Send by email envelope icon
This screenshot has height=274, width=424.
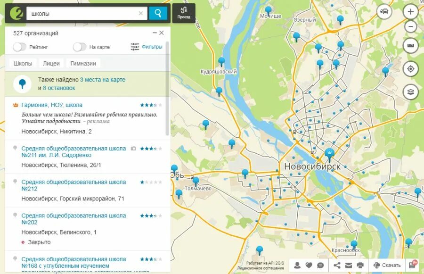coord(349,266)
